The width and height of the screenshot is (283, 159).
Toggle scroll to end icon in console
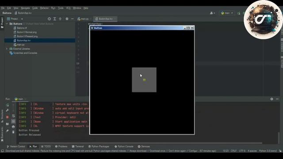[x=13, y=121]
